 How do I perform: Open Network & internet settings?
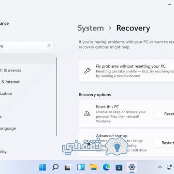pos(10,82)
